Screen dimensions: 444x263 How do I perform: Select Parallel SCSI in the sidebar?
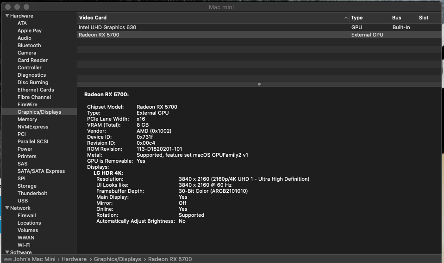pyautogui.click(x=33, y=141)
